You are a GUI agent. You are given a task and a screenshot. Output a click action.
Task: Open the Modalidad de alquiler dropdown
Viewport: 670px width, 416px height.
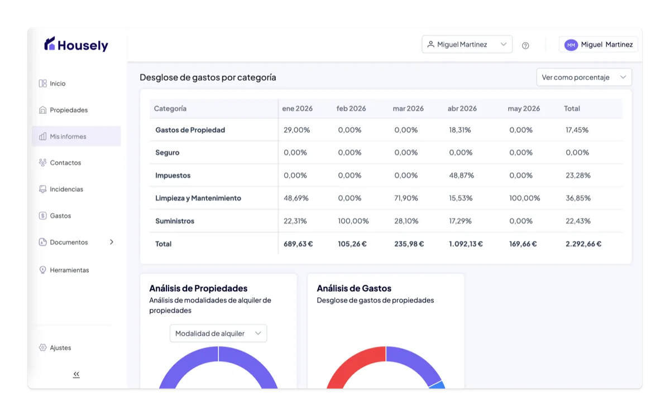218,333
